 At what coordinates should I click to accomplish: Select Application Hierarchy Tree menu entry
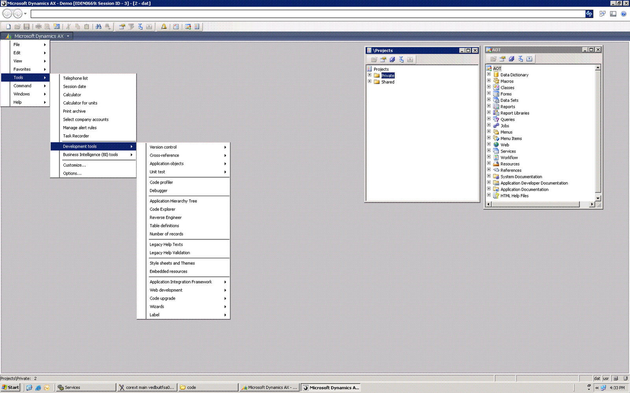pyautogui.click(x=183, y=201)
